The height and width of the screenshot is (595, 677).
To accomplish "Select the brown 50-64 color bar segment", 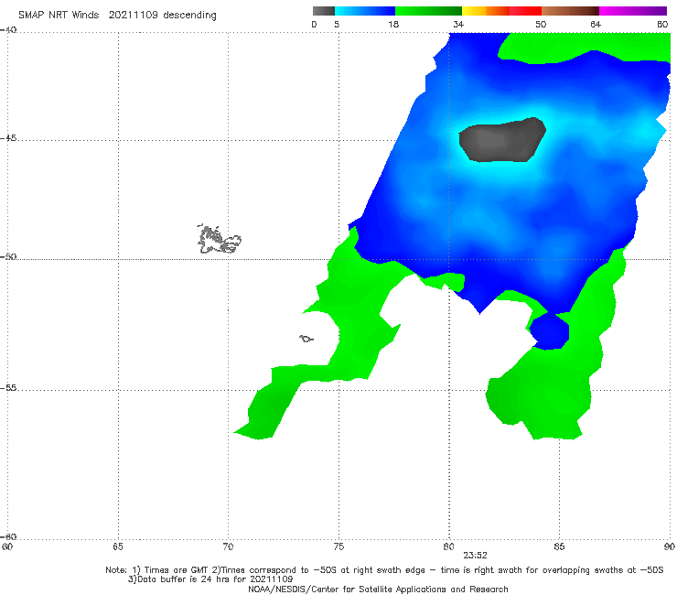I will [x=570, y=11].
